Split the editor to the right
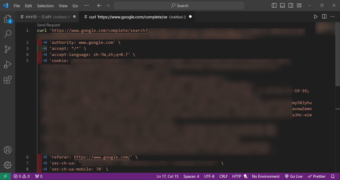Screen dimensions: 340x180 point(324,17)
